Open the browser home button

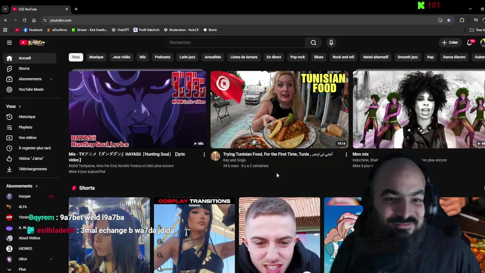coord(34,20)
